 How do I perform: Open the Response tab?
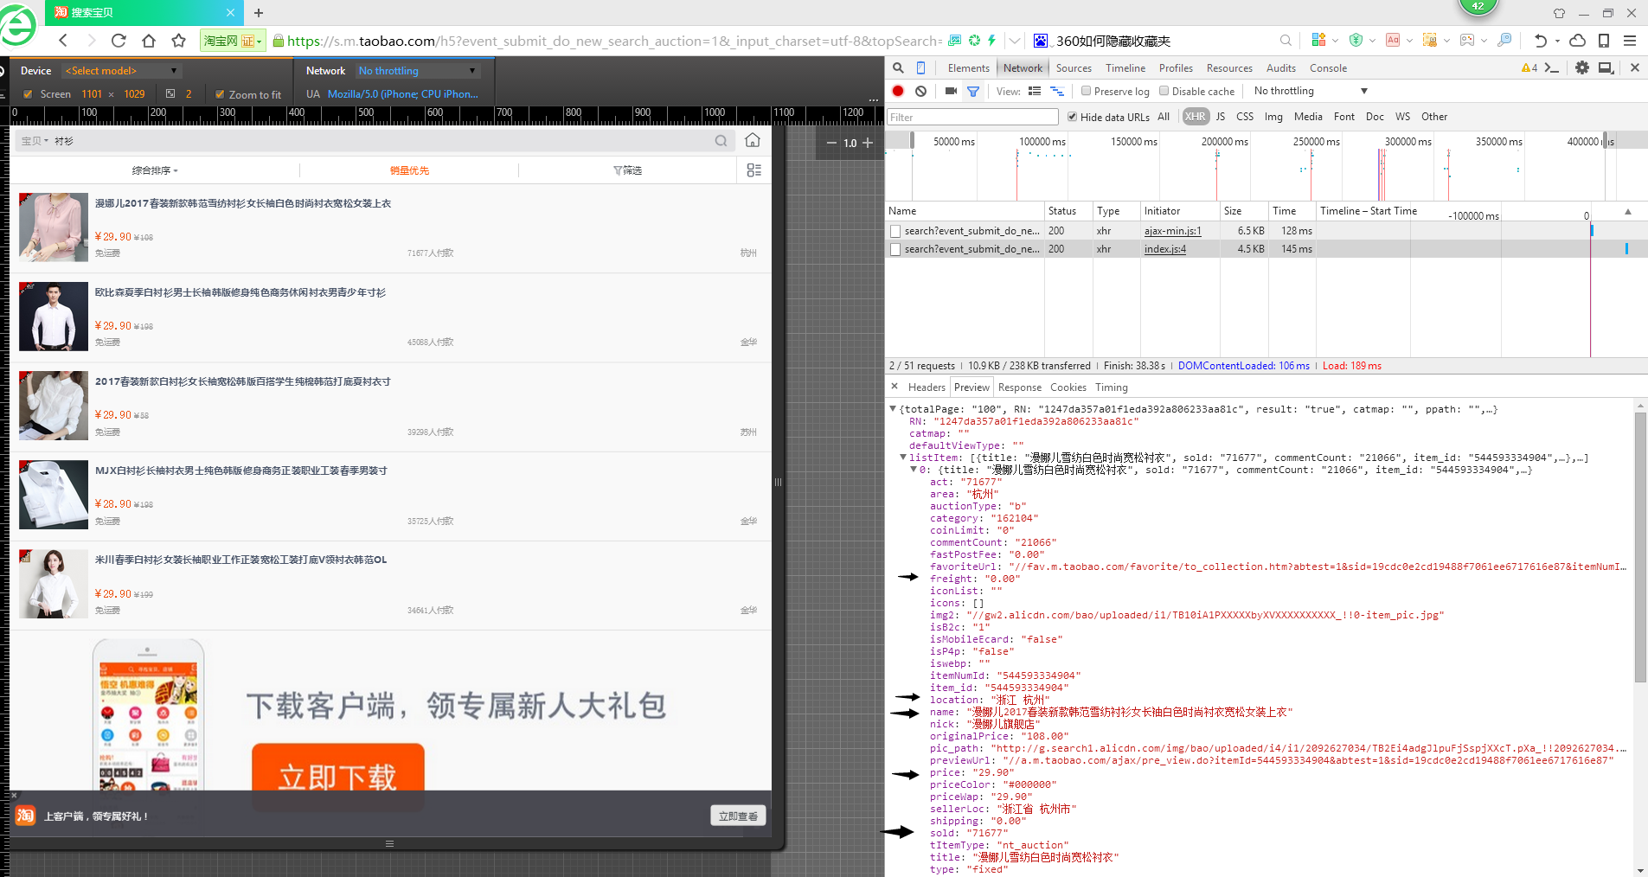tap(1019, 387)
